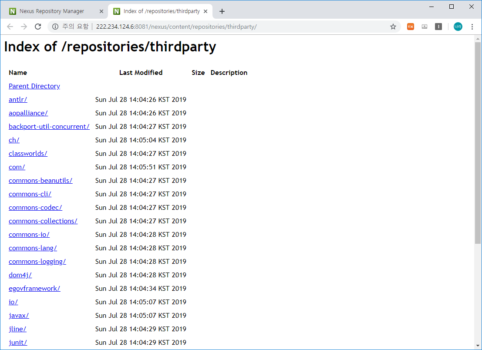Open the io/ folder link
The width and height of the screenshot is (482, 350).
pos(13,303)
